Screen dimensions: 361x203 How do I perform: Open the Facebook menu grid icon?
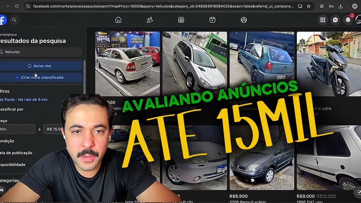pyautogui.click(x=323, y=20)
